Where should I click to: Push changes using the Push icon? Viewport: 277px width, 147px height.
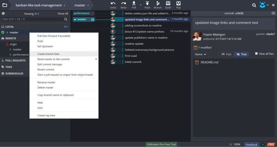[147, 4]
